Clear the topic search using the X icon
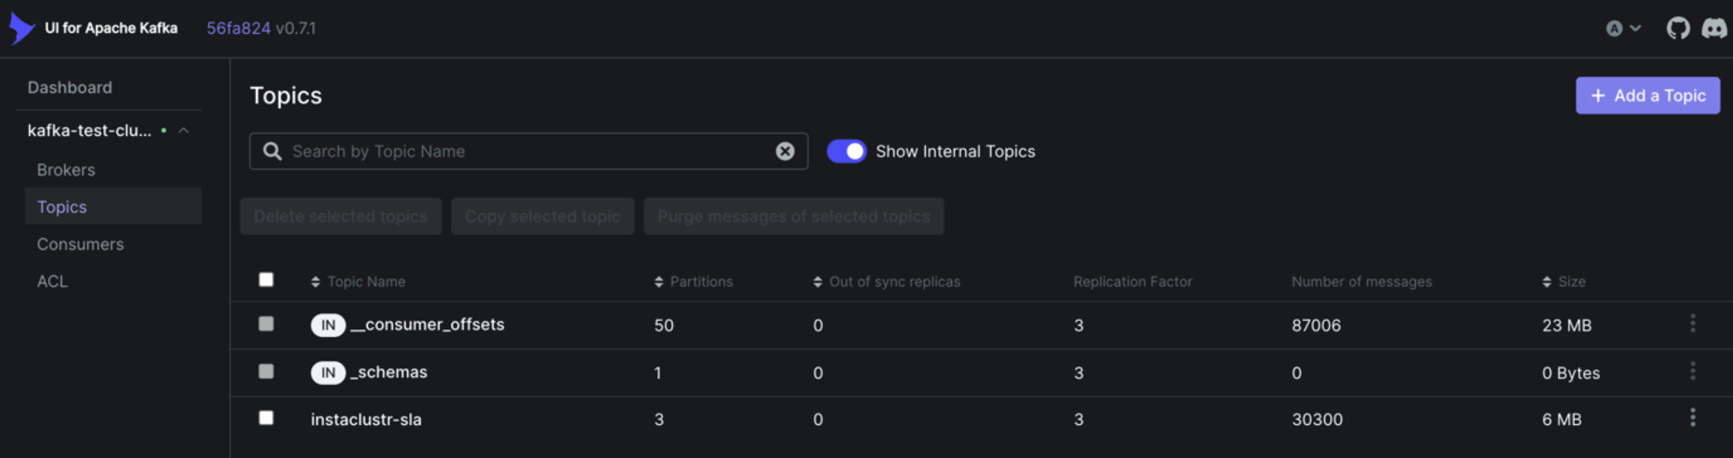 [784, 151]
